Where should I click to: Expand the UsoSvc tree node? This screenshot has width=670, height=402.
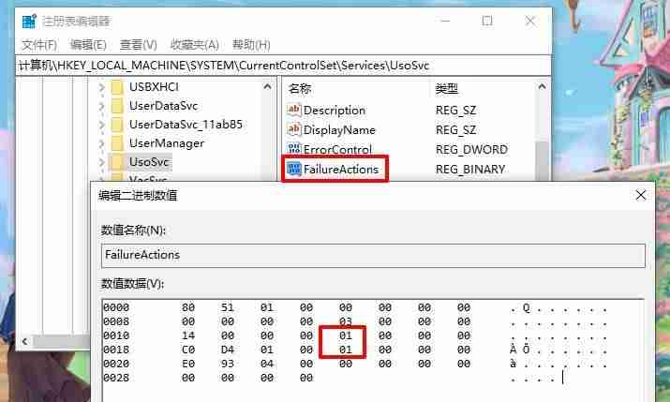click(x=101, y=162)
